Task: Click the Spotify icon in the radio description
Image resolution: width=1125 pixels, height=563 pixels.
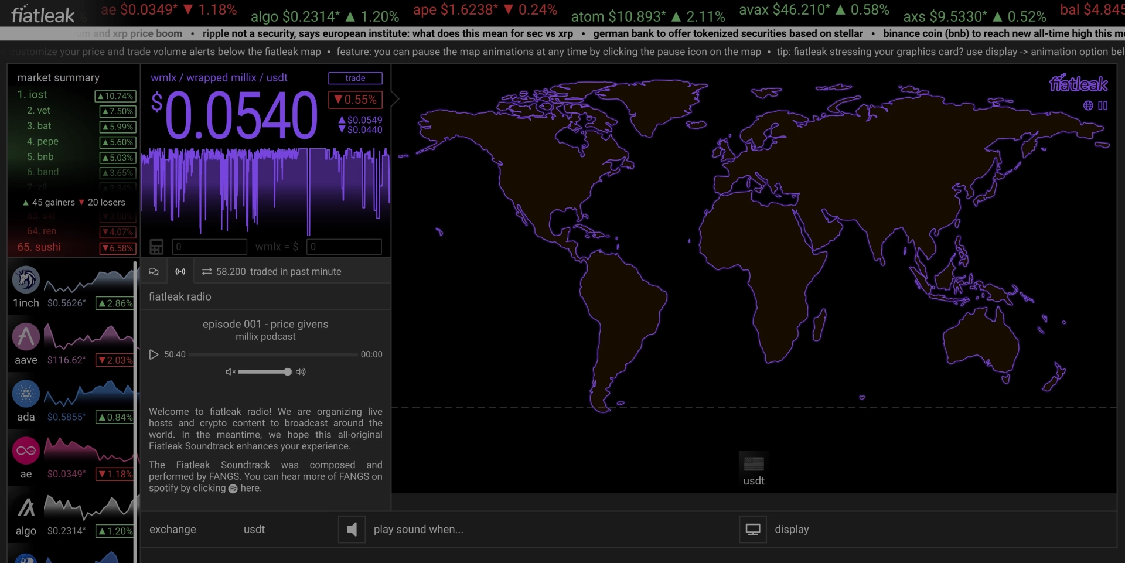Action: [x=233, y=489]
